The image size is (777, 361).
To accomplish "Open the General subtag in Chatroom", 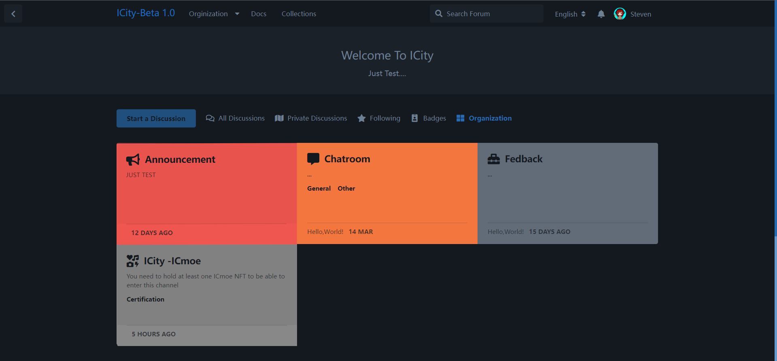I will 319,189.
